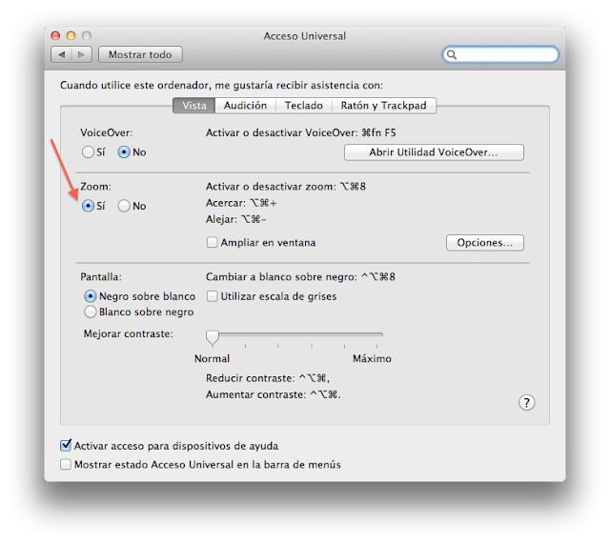
Task: Click the 'VoiceOver:' section label
Action: [106, 133]
